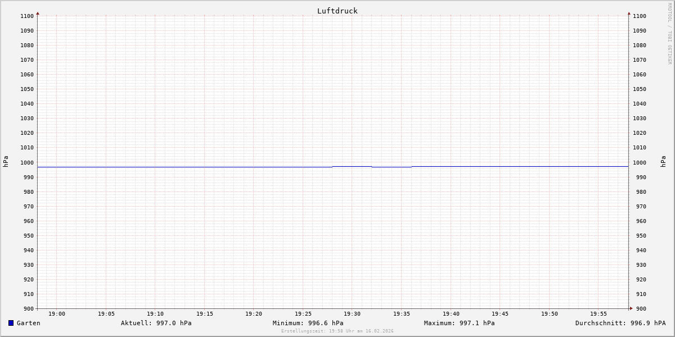Click the 19:20 time axis label
Screen dimensions: 675x337
pos(254,314)
